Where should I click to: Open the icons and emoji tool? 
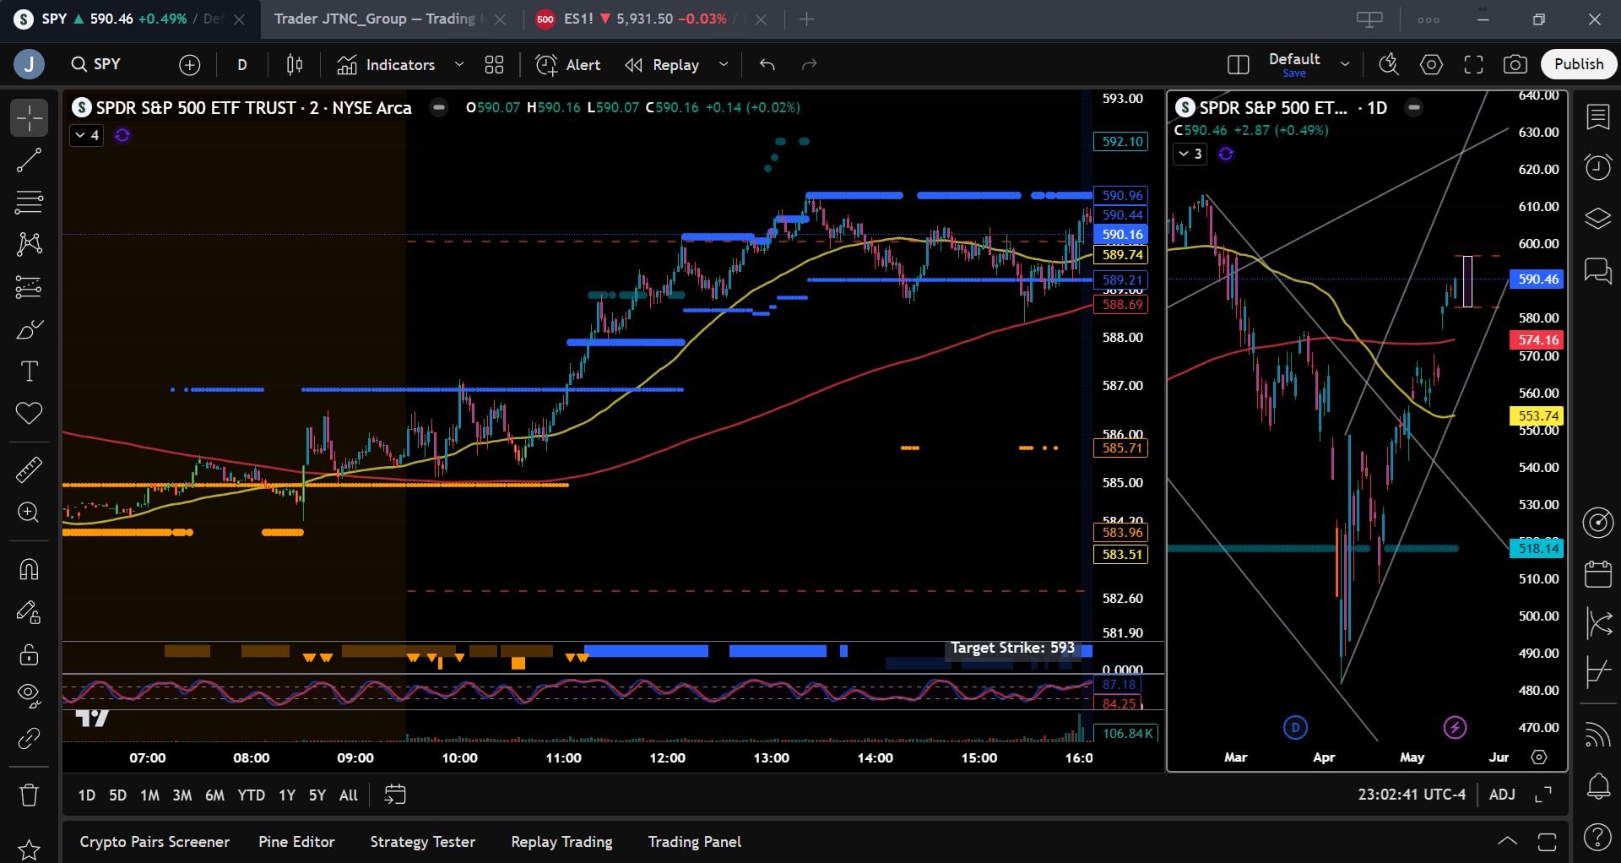click(29, 414)
